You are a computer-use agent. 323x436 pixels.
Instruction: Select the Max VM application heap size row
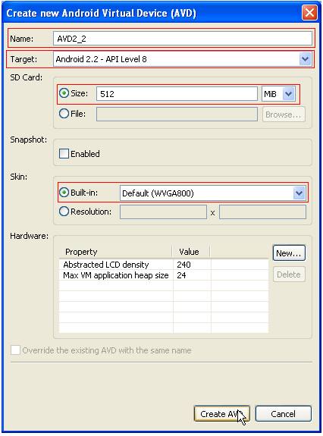pos(164,275)
